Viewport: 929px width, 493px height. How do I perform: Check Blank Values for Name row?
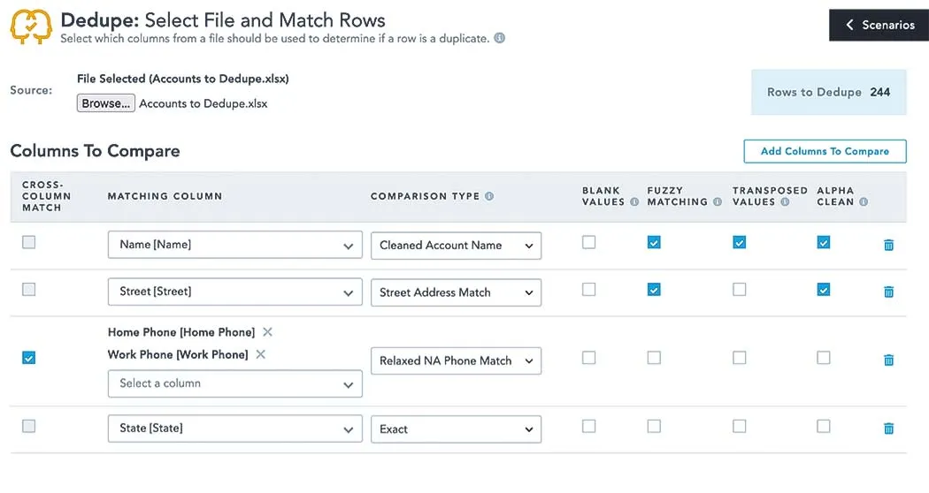(588, 242)
